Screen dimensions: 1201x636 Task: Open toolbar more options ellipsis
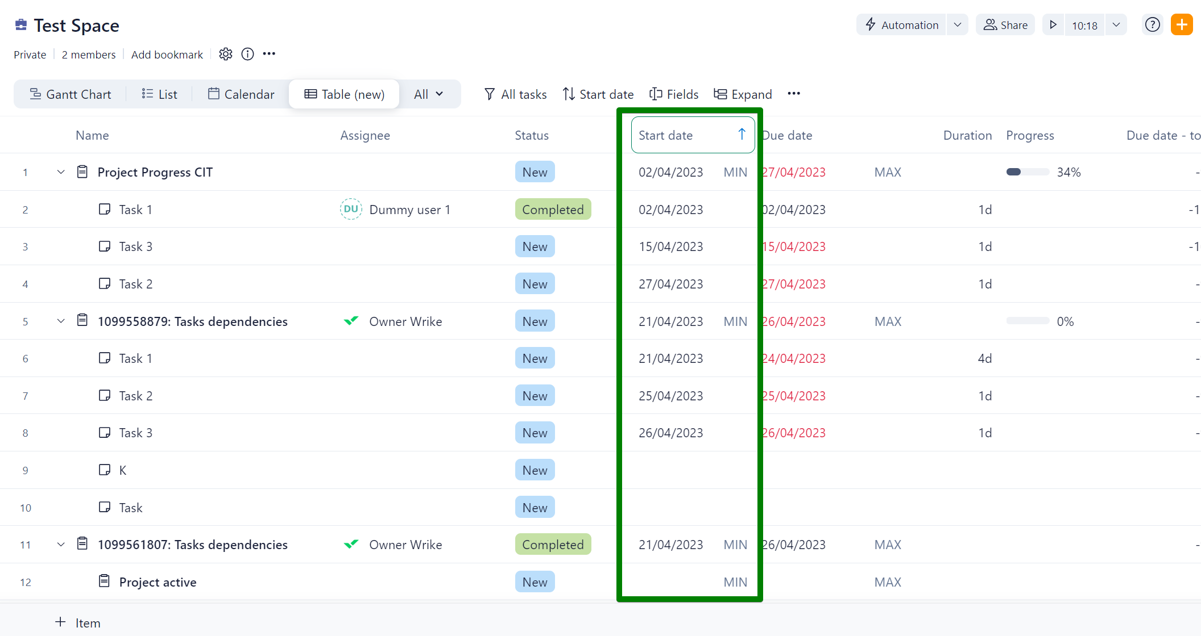pyautogui.click(x=794, y=94)
